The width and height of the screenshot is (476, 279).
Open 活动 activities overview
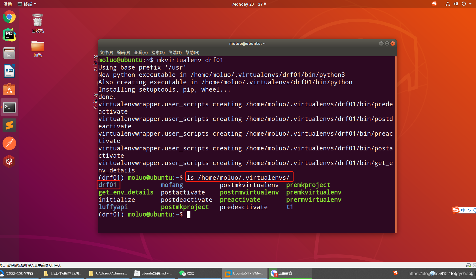(8, 4)
